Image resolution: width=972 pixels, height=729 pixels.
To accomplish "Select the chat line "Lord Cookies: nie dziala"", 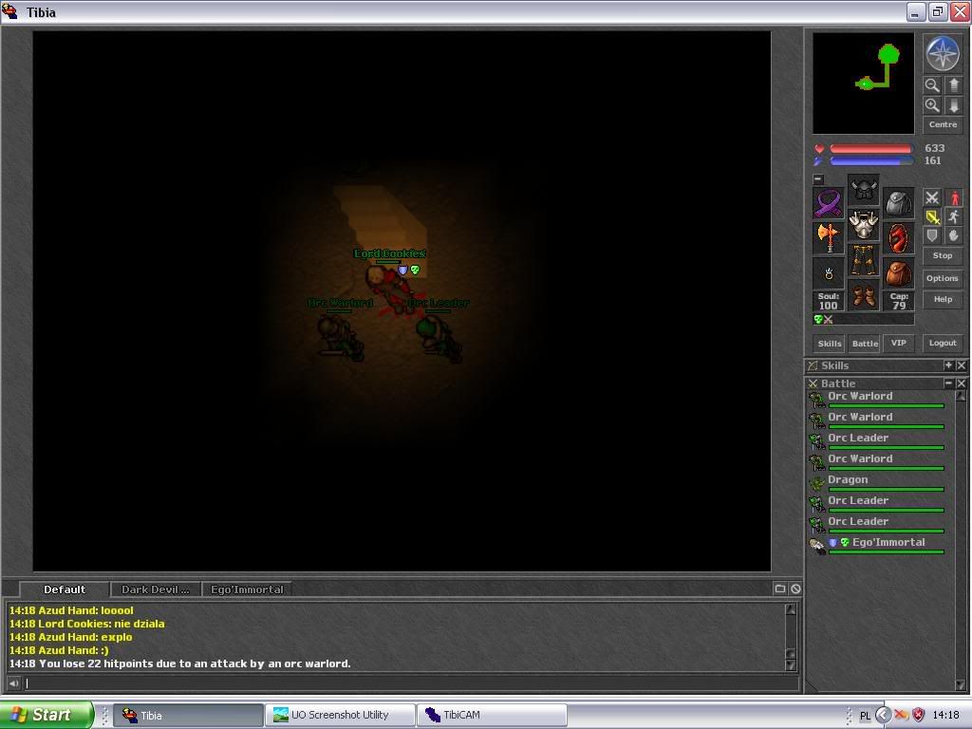I will 86,624.
